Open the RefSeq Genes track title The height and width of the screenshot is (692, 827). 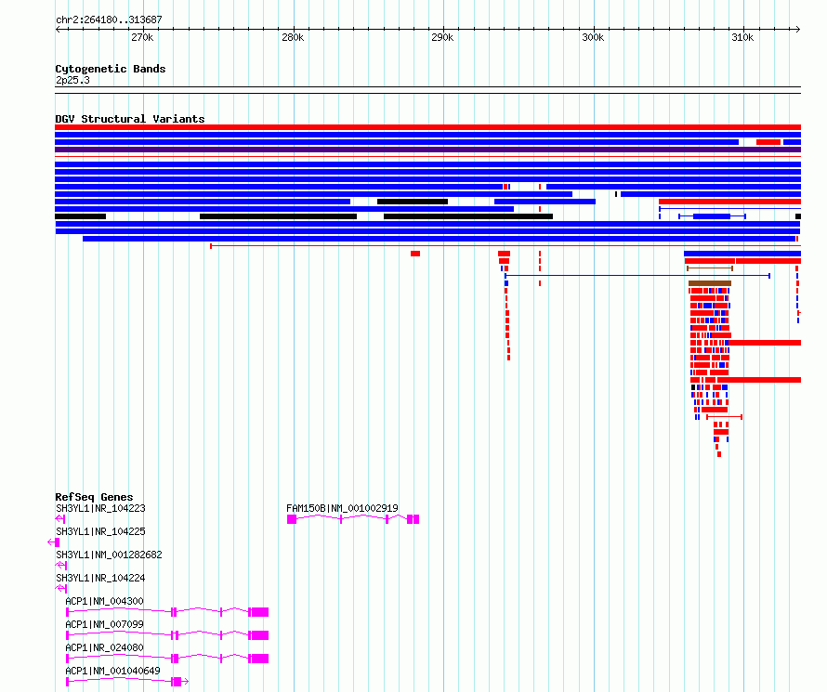coord(94,497)
